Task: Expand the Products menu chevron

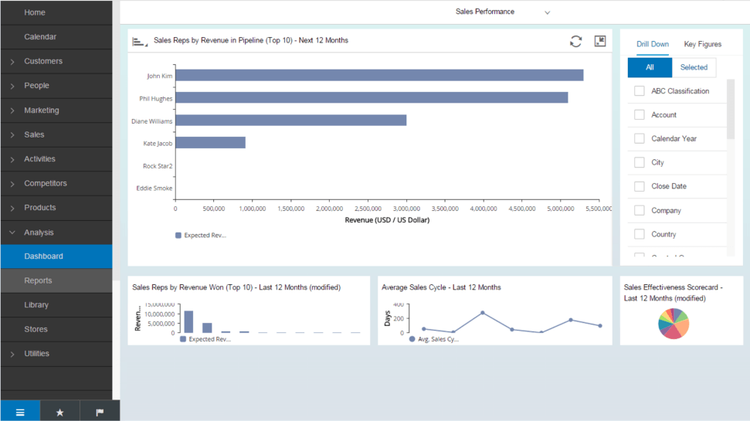Action: point(12,208)
